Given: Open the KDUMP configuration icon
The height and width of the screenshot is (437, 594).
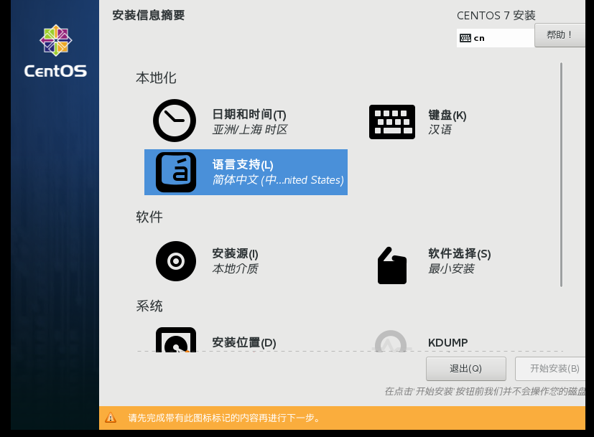Looking at the screenshot, I should click(x=391, y=343).
